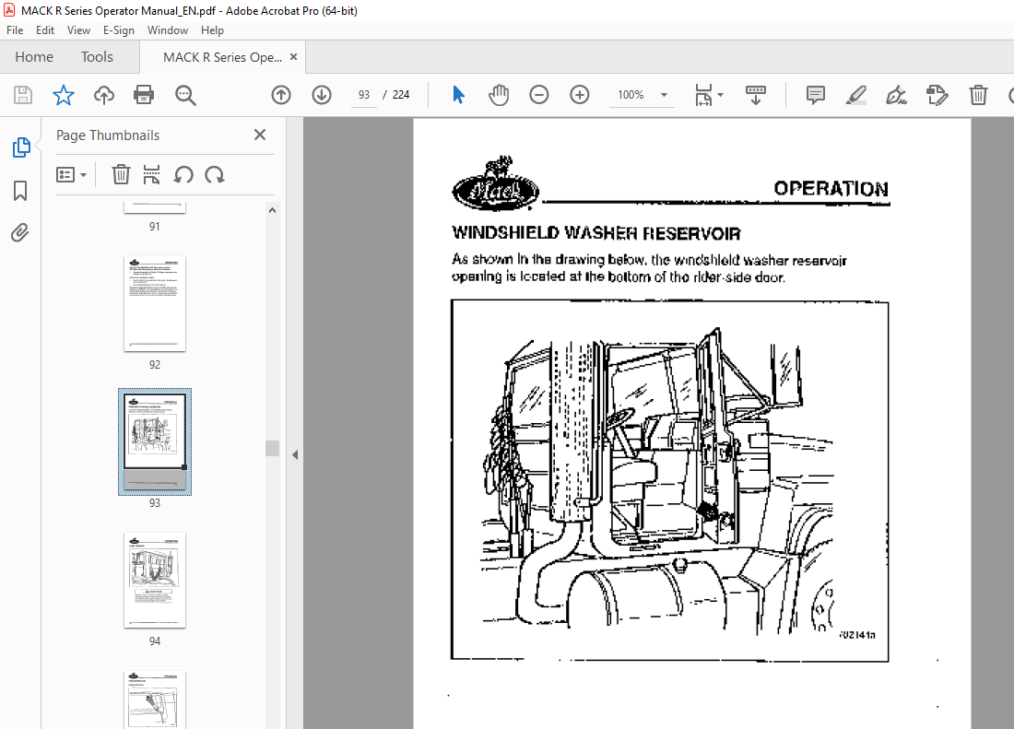Open the E-Sign menu
Image resolution: width=1014 pixels, height=729 pixels.
(119, 30)
